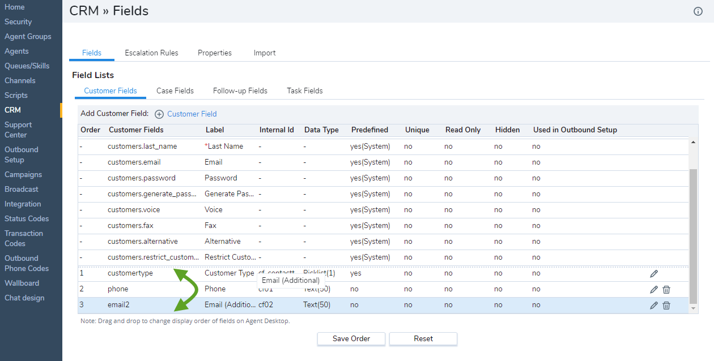Viewport: 714px width, 361px height.
Task: Edit the customertype field with pencil icon
Action: click(654, 273)
